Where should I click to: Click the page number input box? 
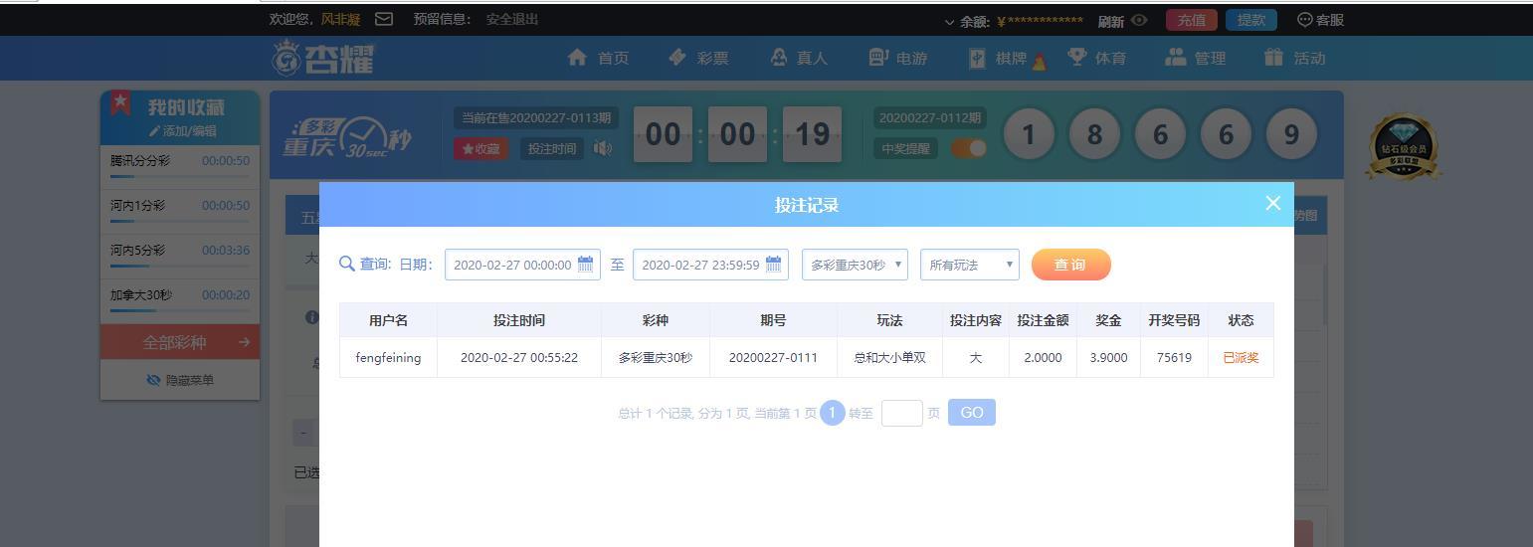click(902, 413)
